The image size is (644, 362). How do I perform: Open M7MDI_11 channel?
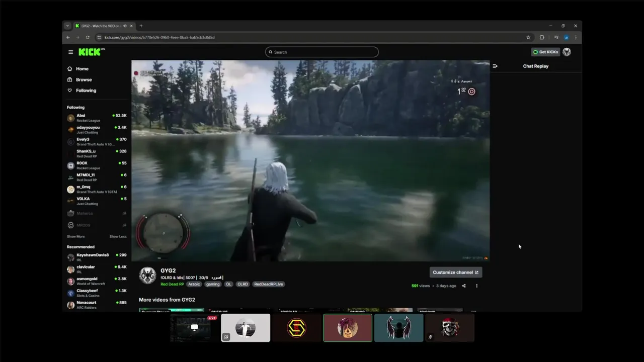pyautogui.click(x=97, y=177)
